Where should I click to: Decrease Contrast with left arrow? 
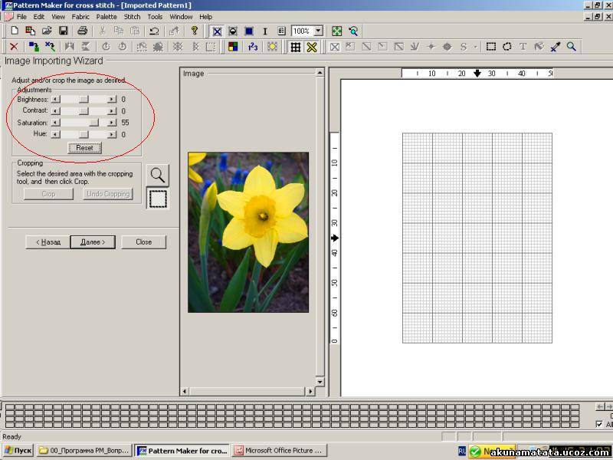click(x=56, y=111)
